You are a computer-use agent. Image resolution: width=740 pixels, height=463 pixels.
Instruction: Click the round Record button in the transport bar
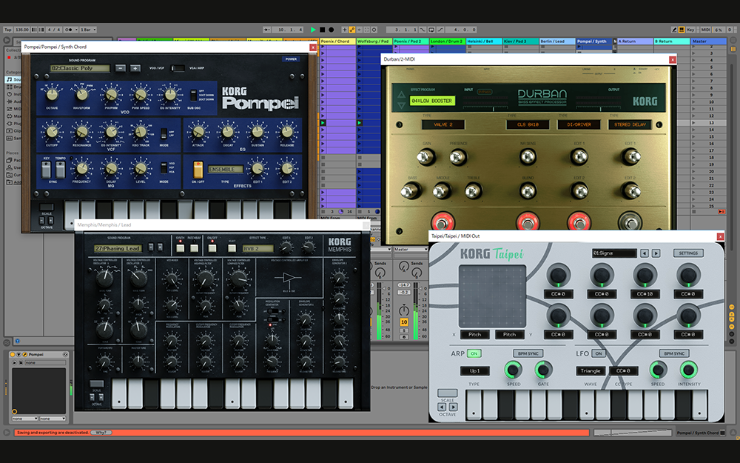tap(332, 30)
